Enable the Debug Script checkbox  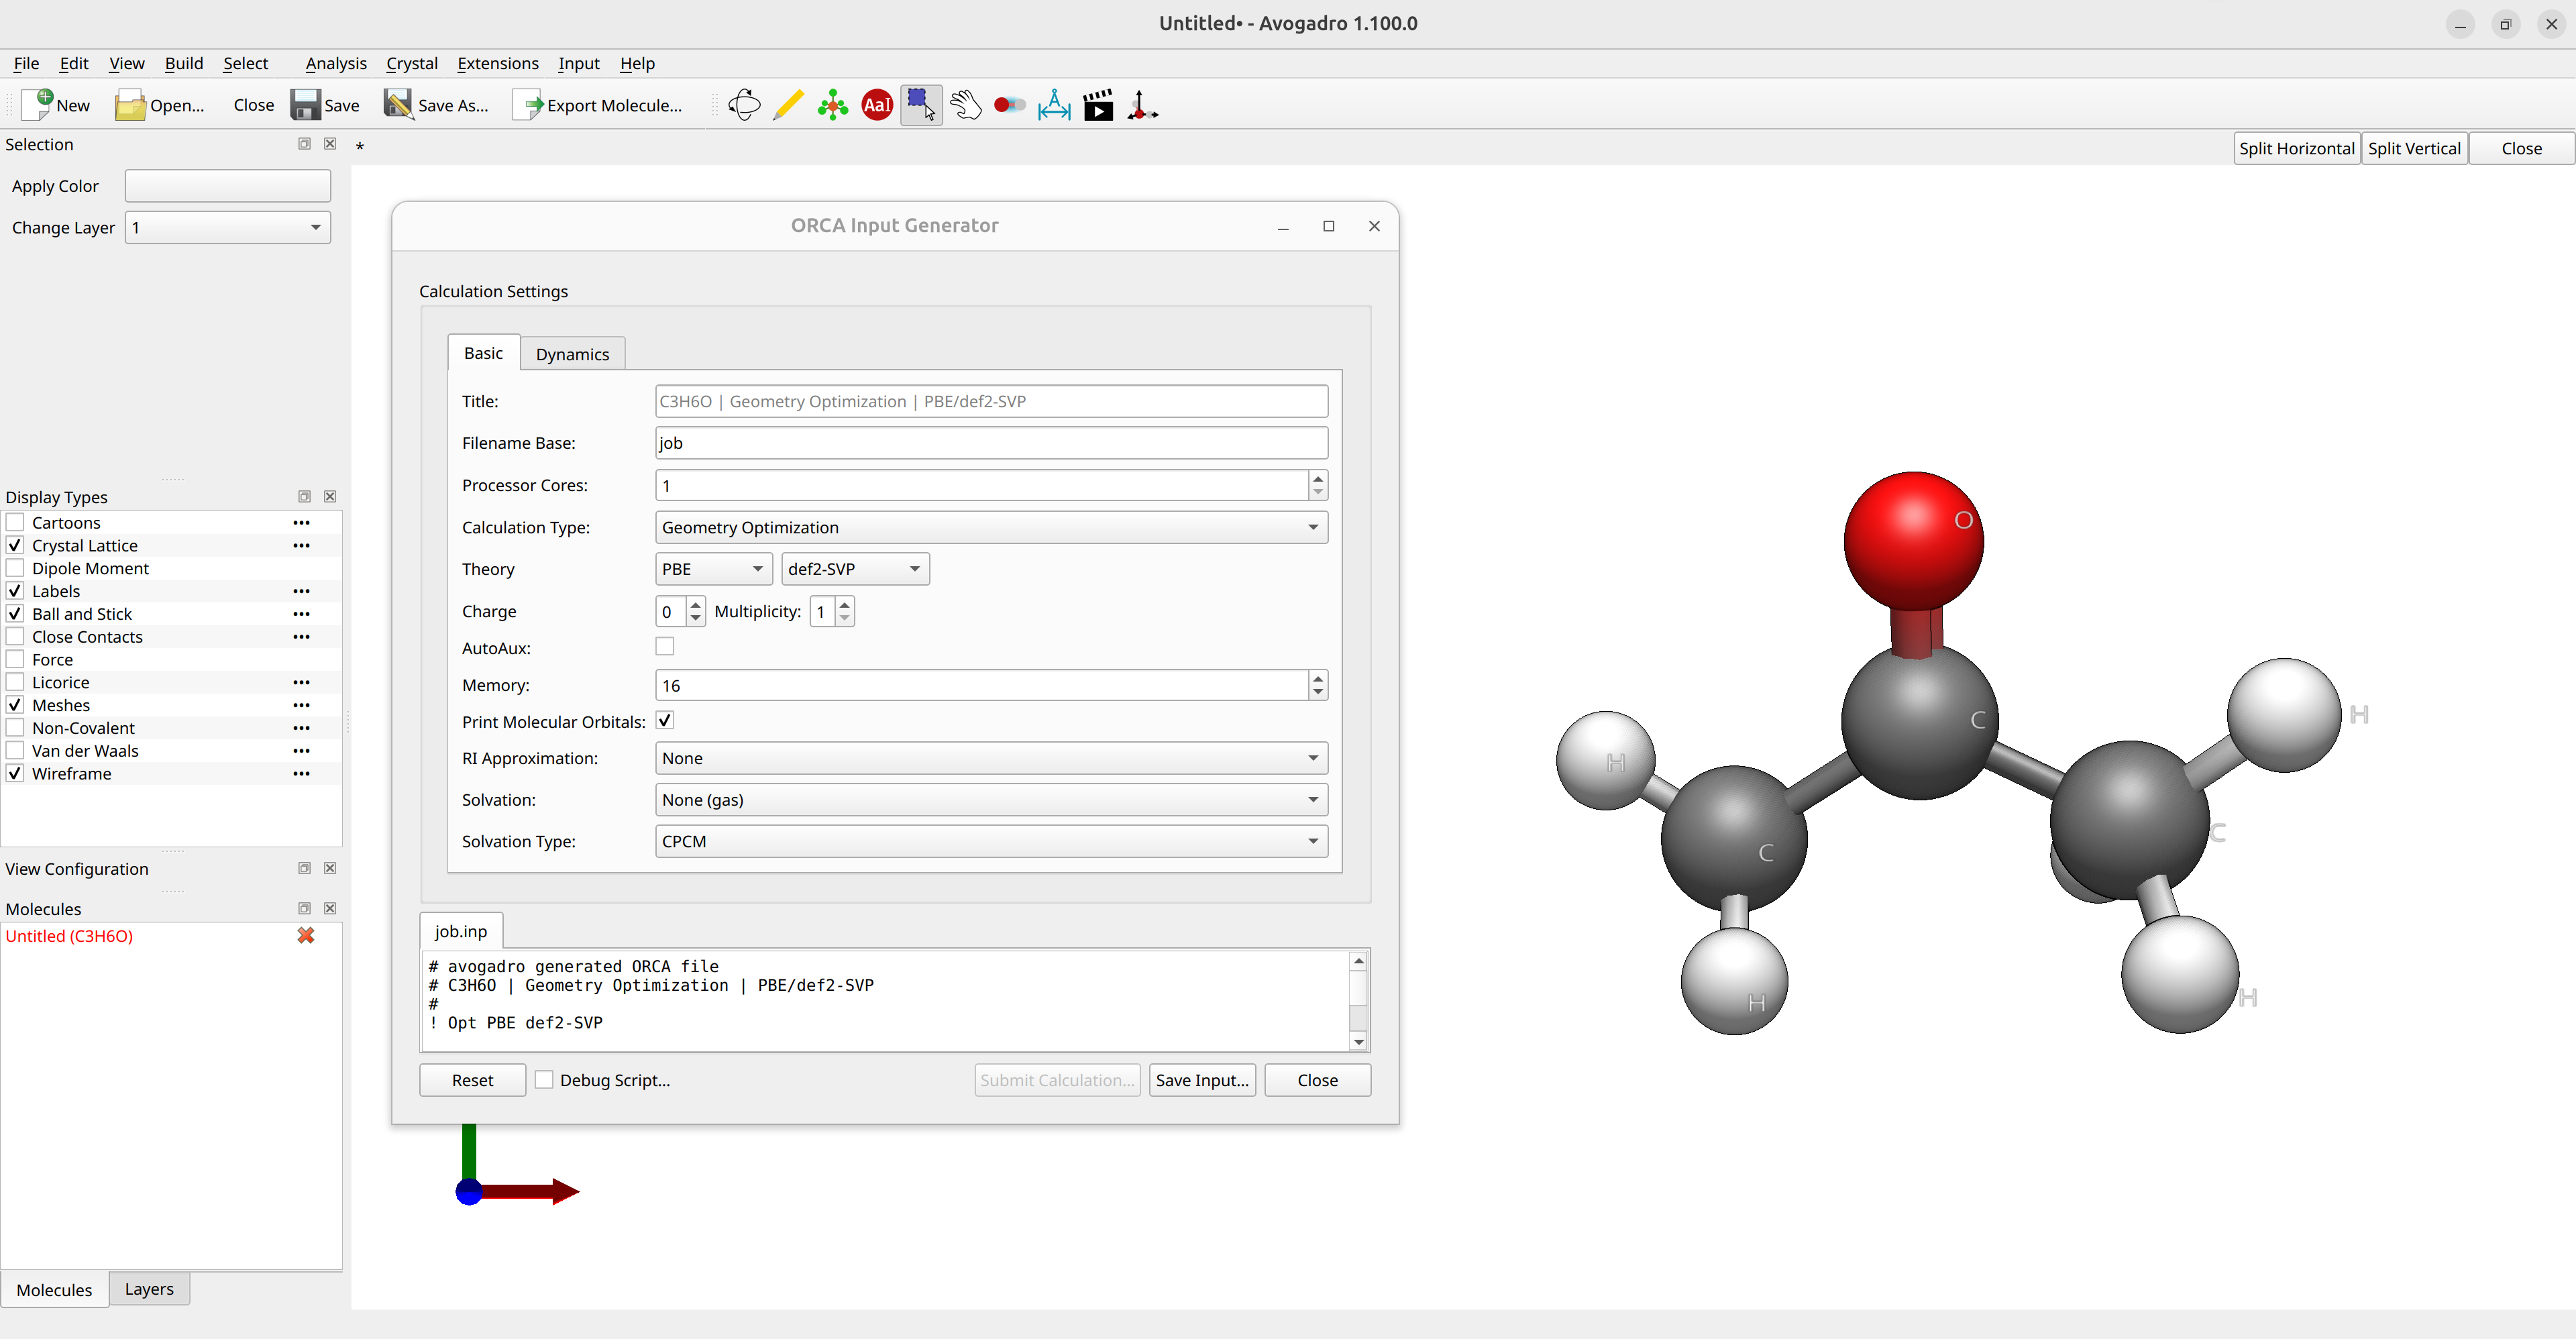coord(544,1080)
